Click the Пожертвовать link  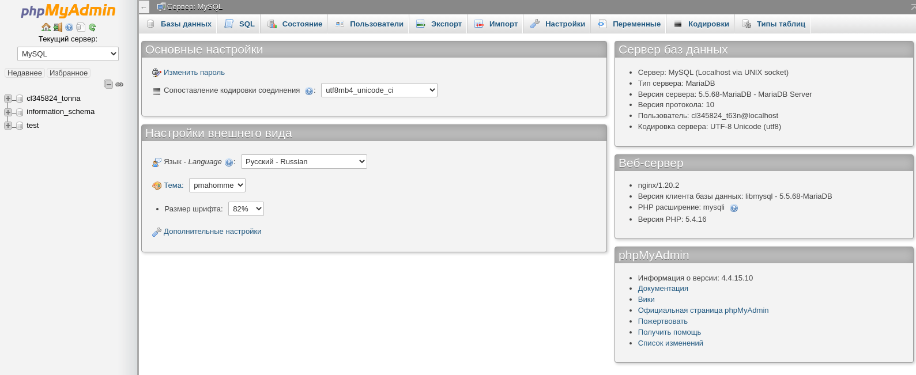[x=663, y=321]
